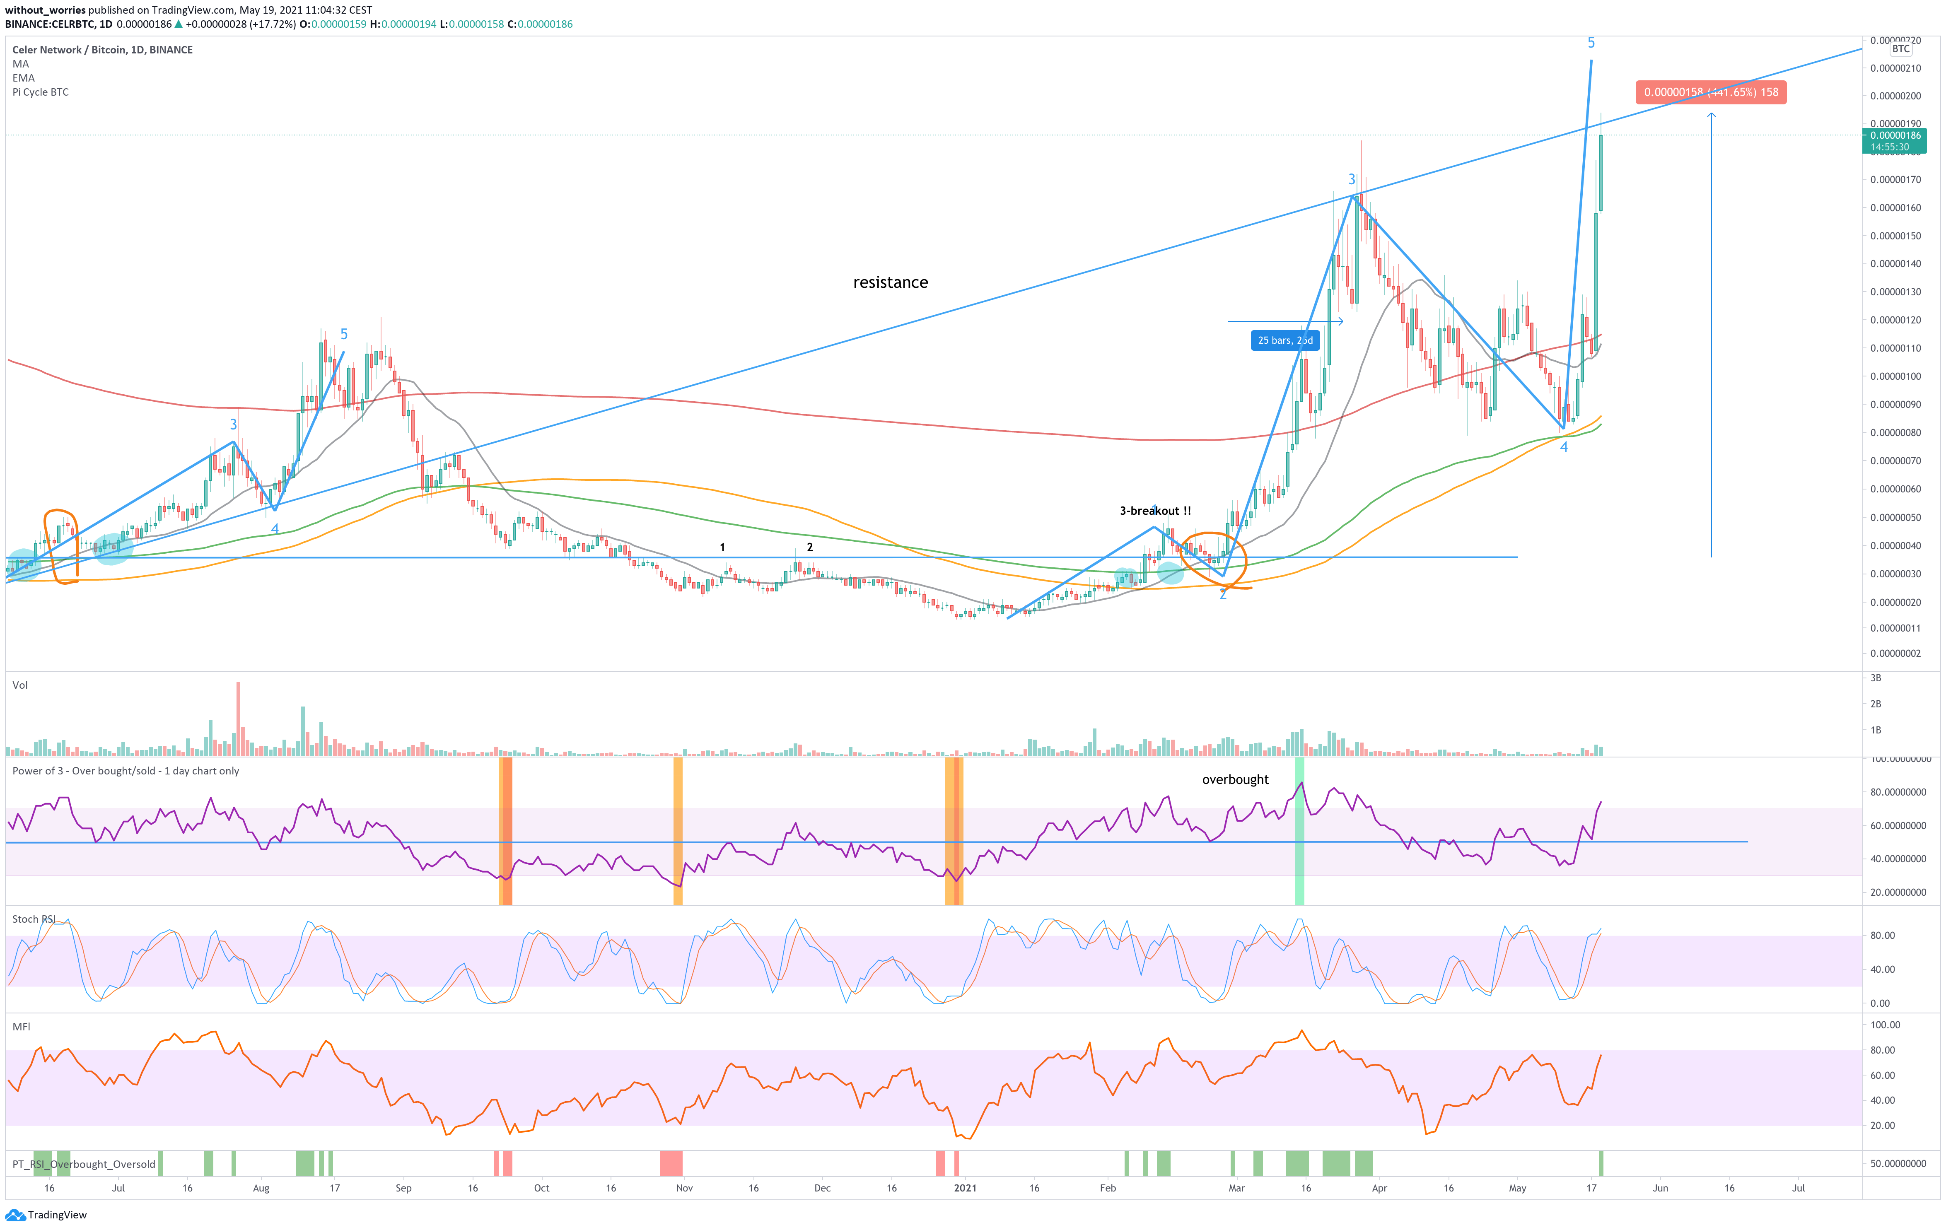Click the 0.00000050 price axis label
Viewport: 1946px width, 1230px height.
pos(1896,517)
